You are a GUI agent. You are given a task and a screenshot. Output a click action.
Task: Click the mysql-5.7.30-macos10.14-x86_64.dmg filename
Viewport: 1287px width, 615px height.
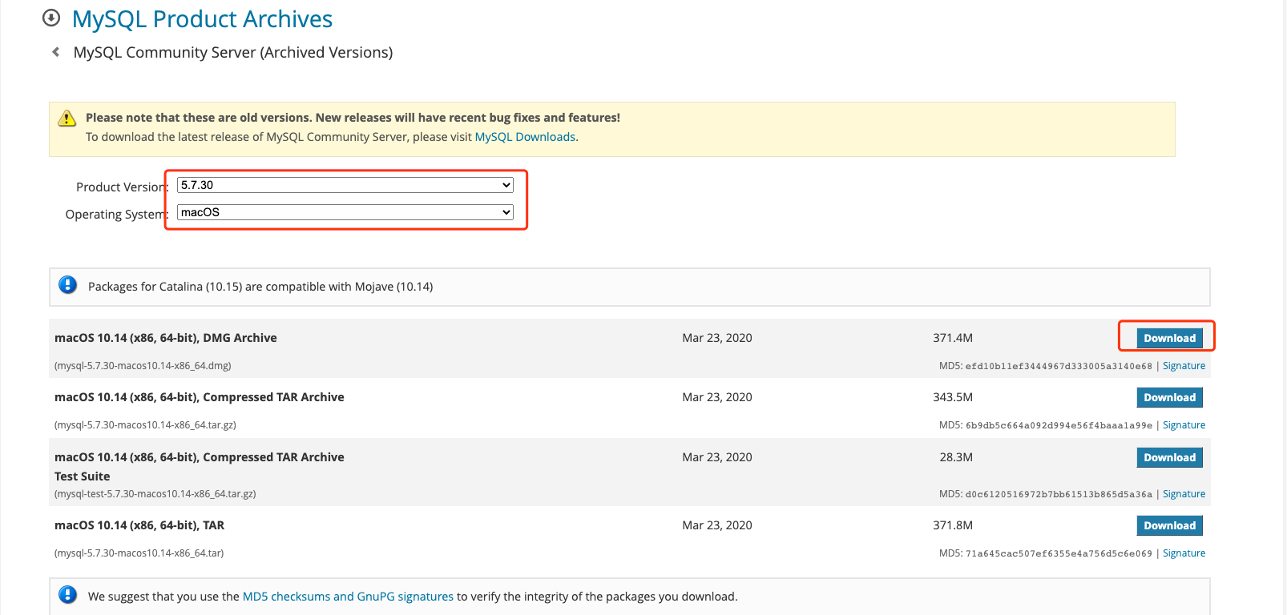pos(143,366)
